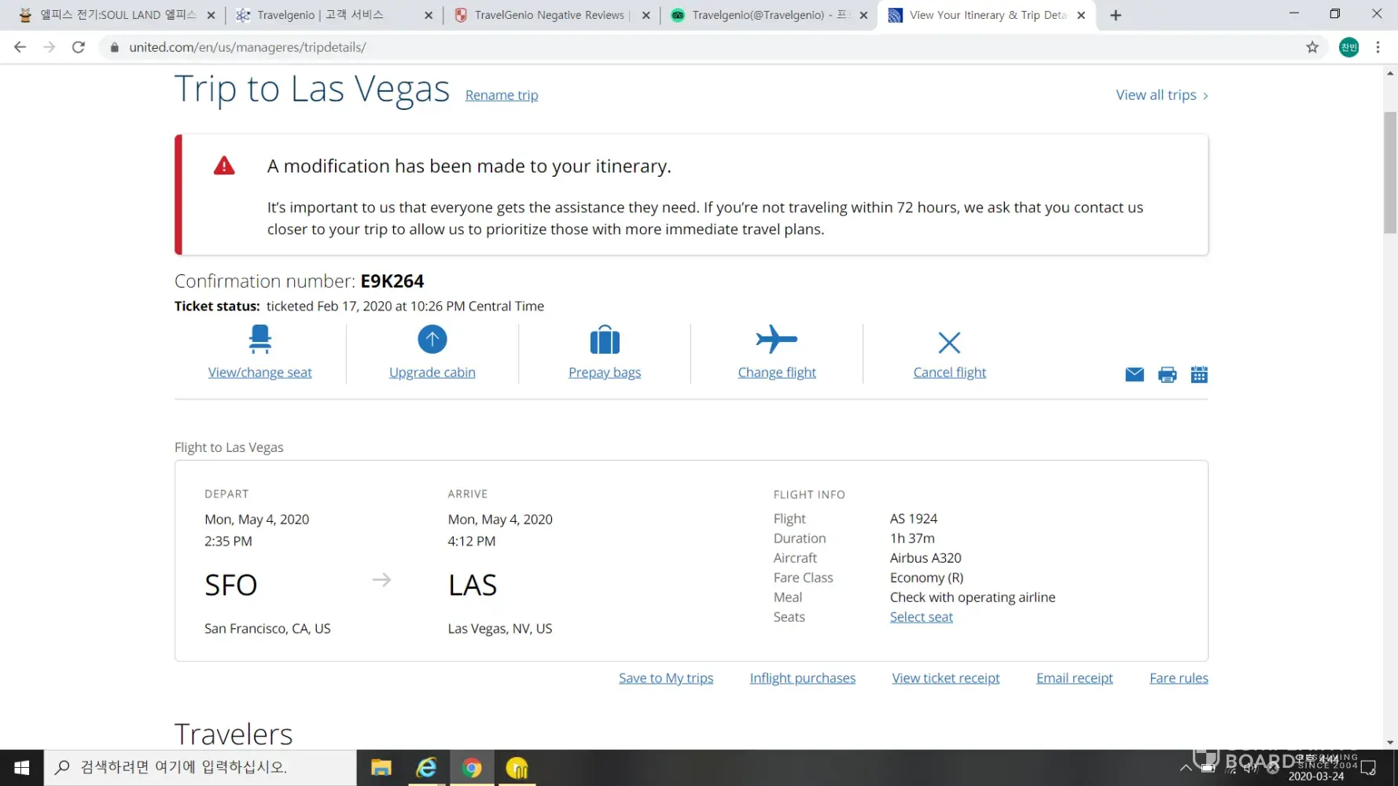
Task: Click the Upgrade cabin arrow icon
Action: [432, 340]
